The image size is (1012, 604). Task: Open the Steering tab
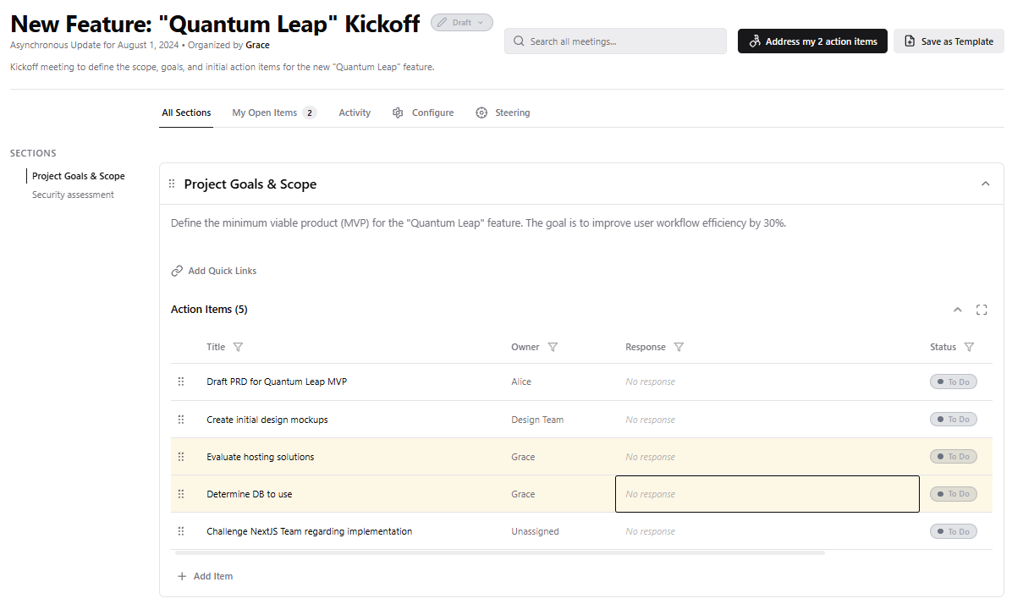tap(502, 113)
